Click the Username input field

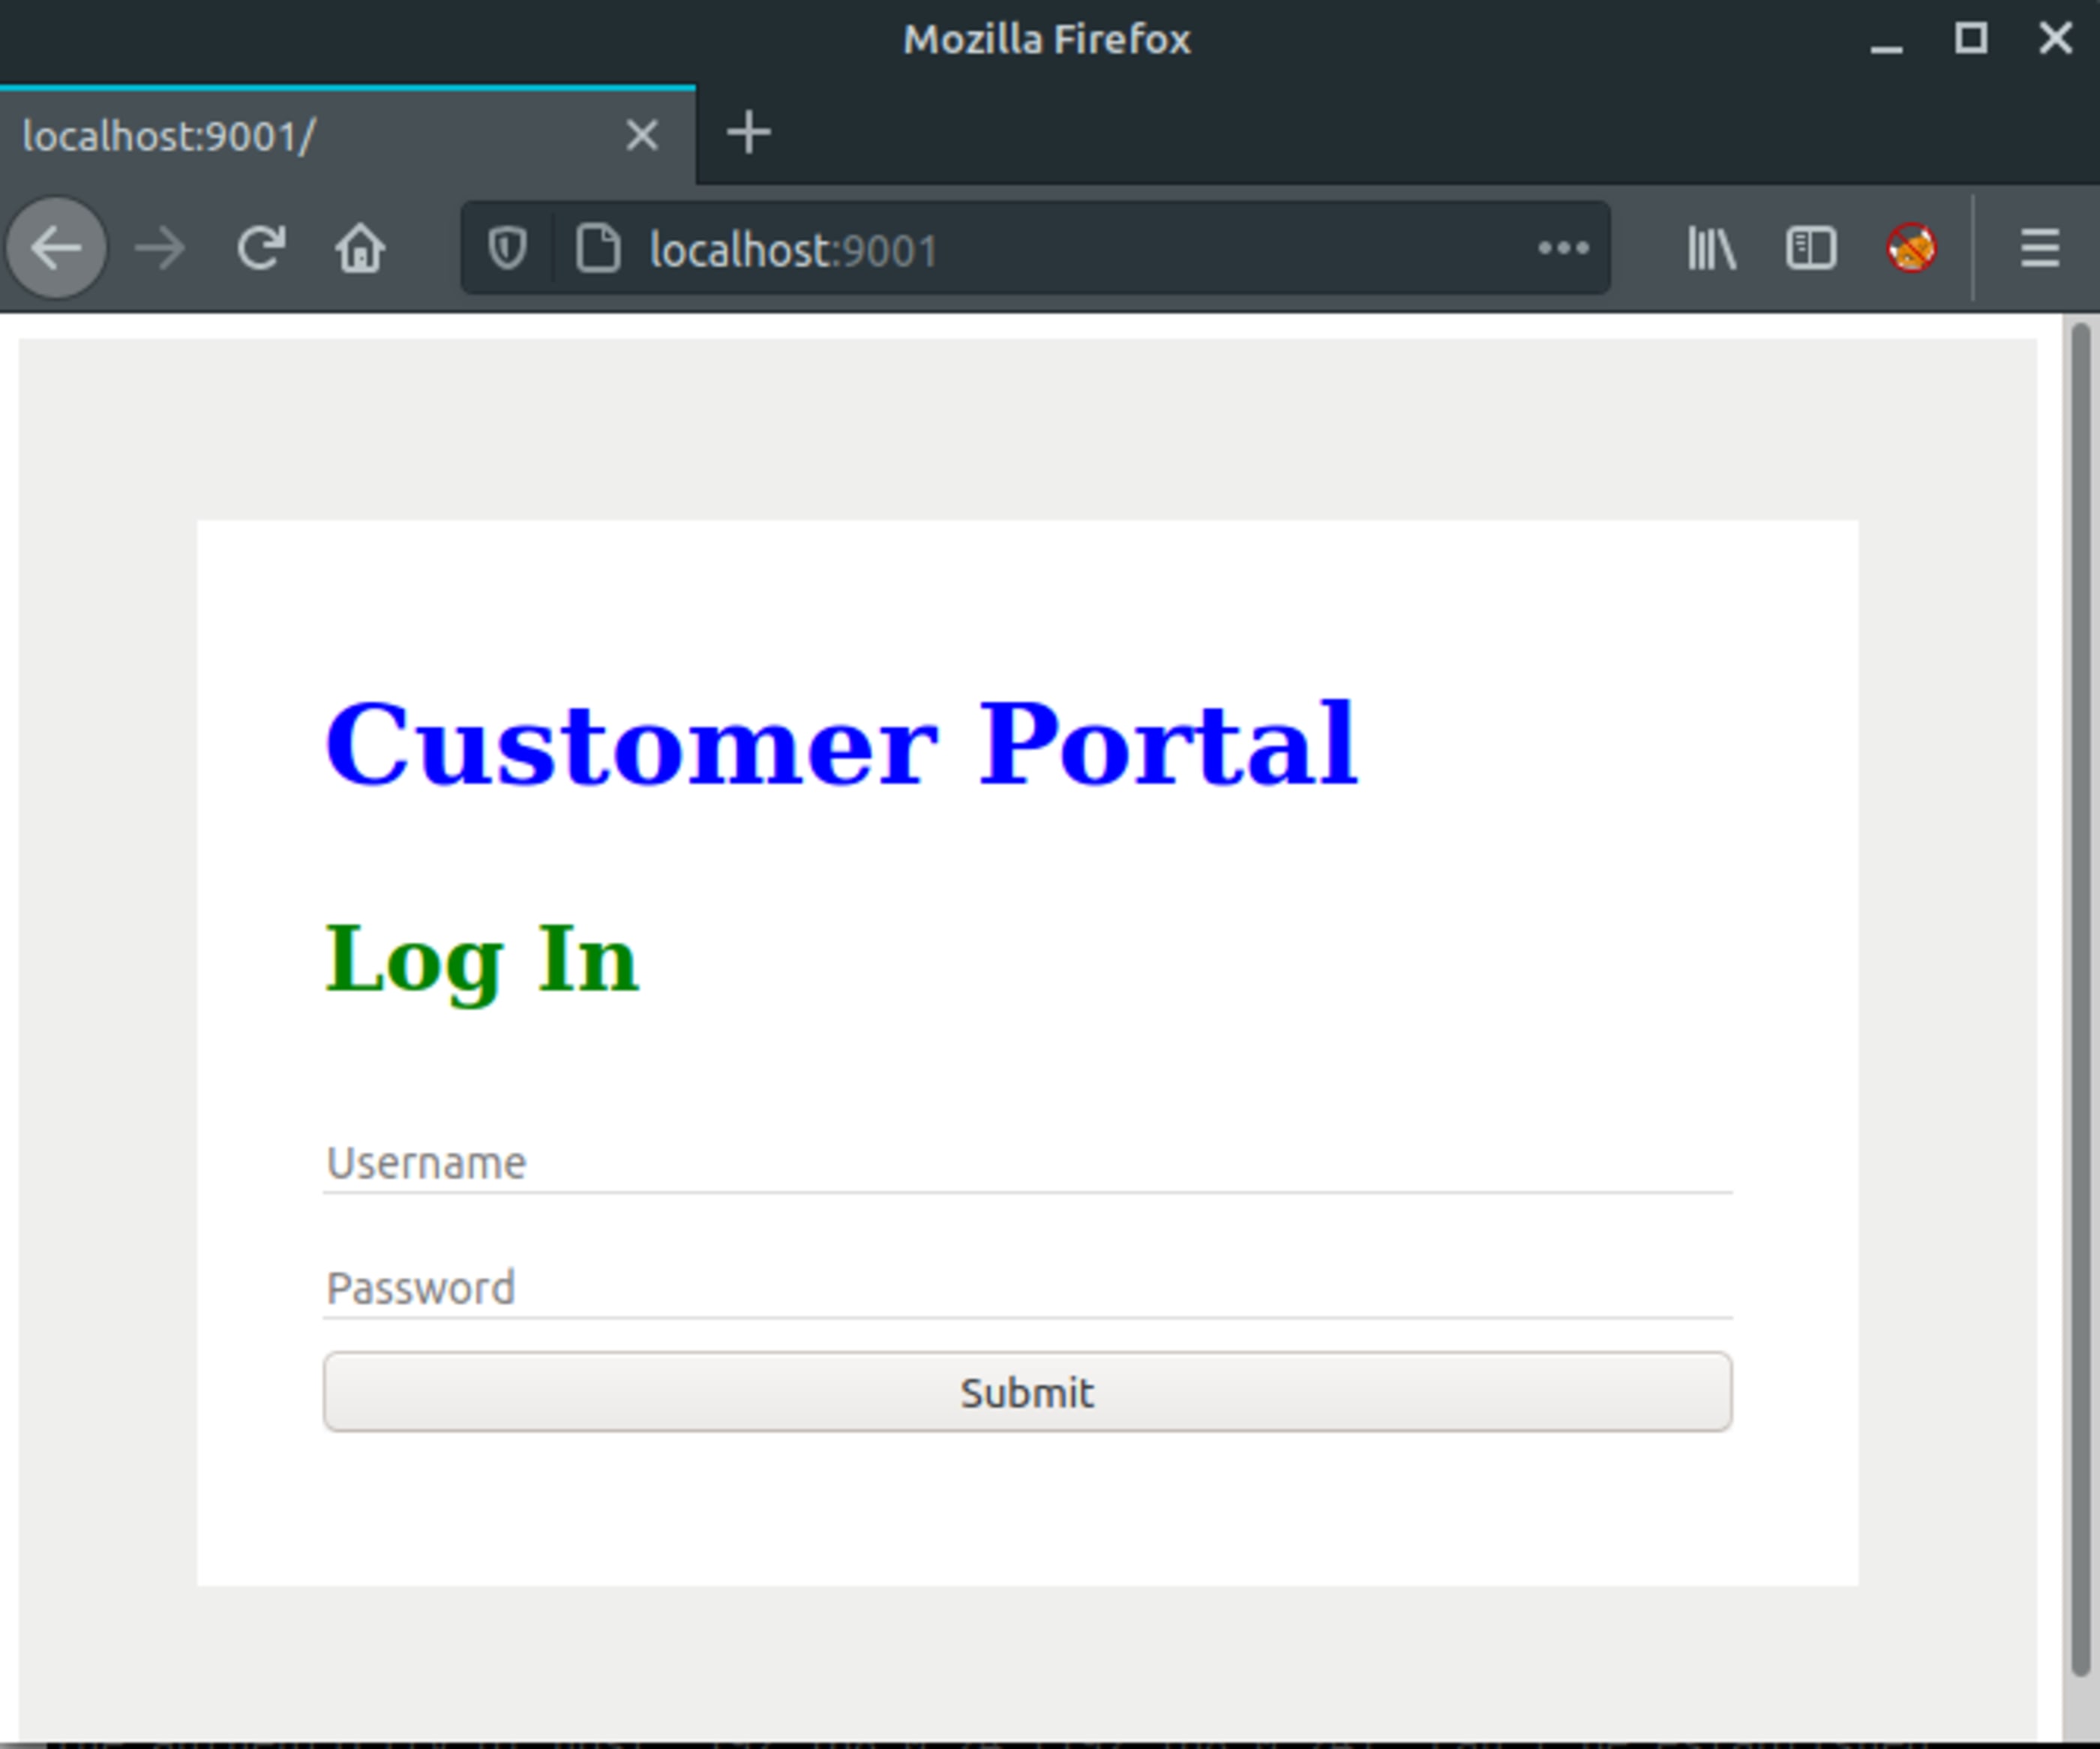[1027, 1163]
